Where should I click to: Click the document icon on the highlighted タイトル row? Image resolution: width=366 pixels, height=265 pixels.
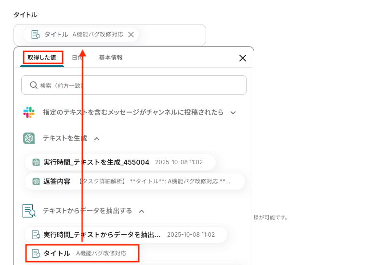tap(36, 253)
